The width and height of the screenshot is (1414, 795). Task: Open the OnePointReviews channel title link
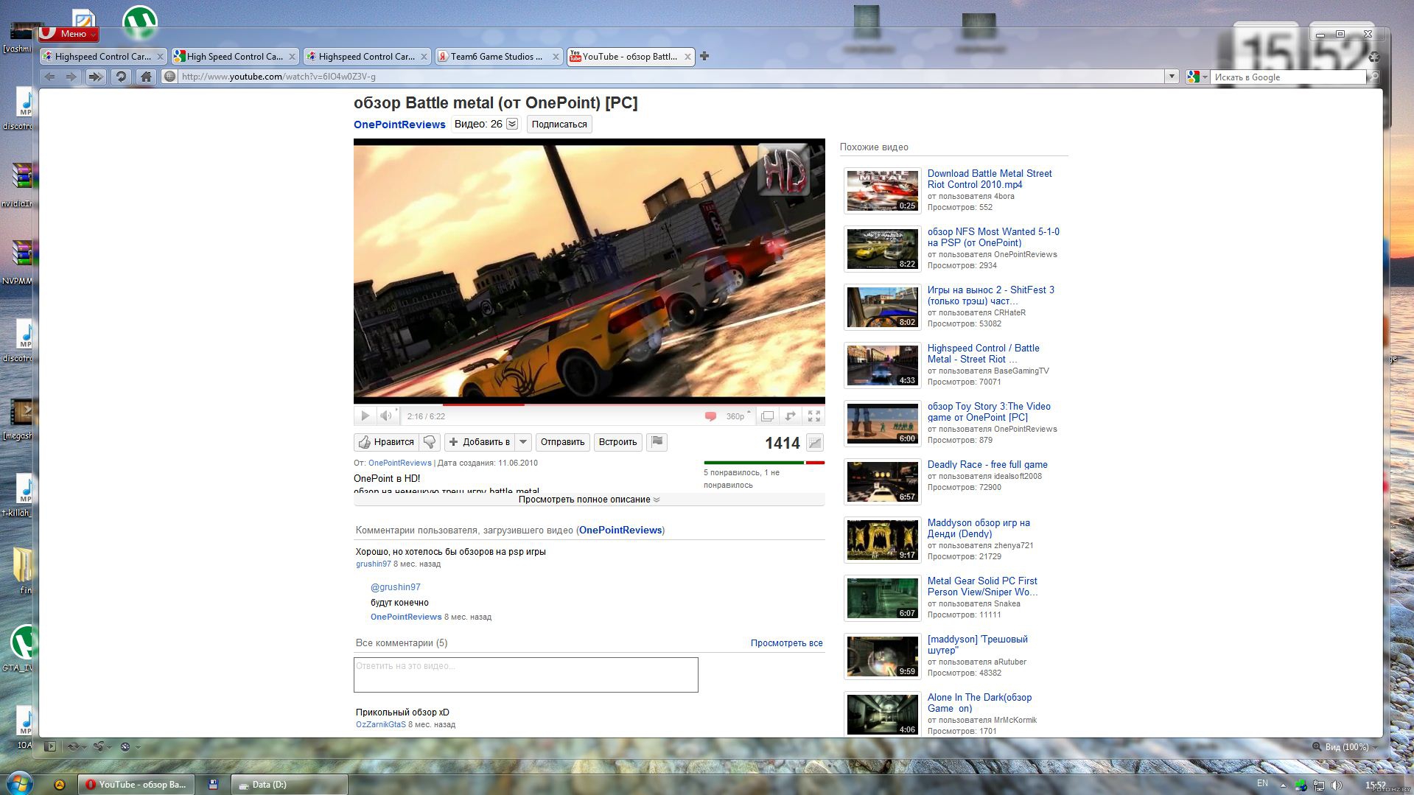[399, 125]
